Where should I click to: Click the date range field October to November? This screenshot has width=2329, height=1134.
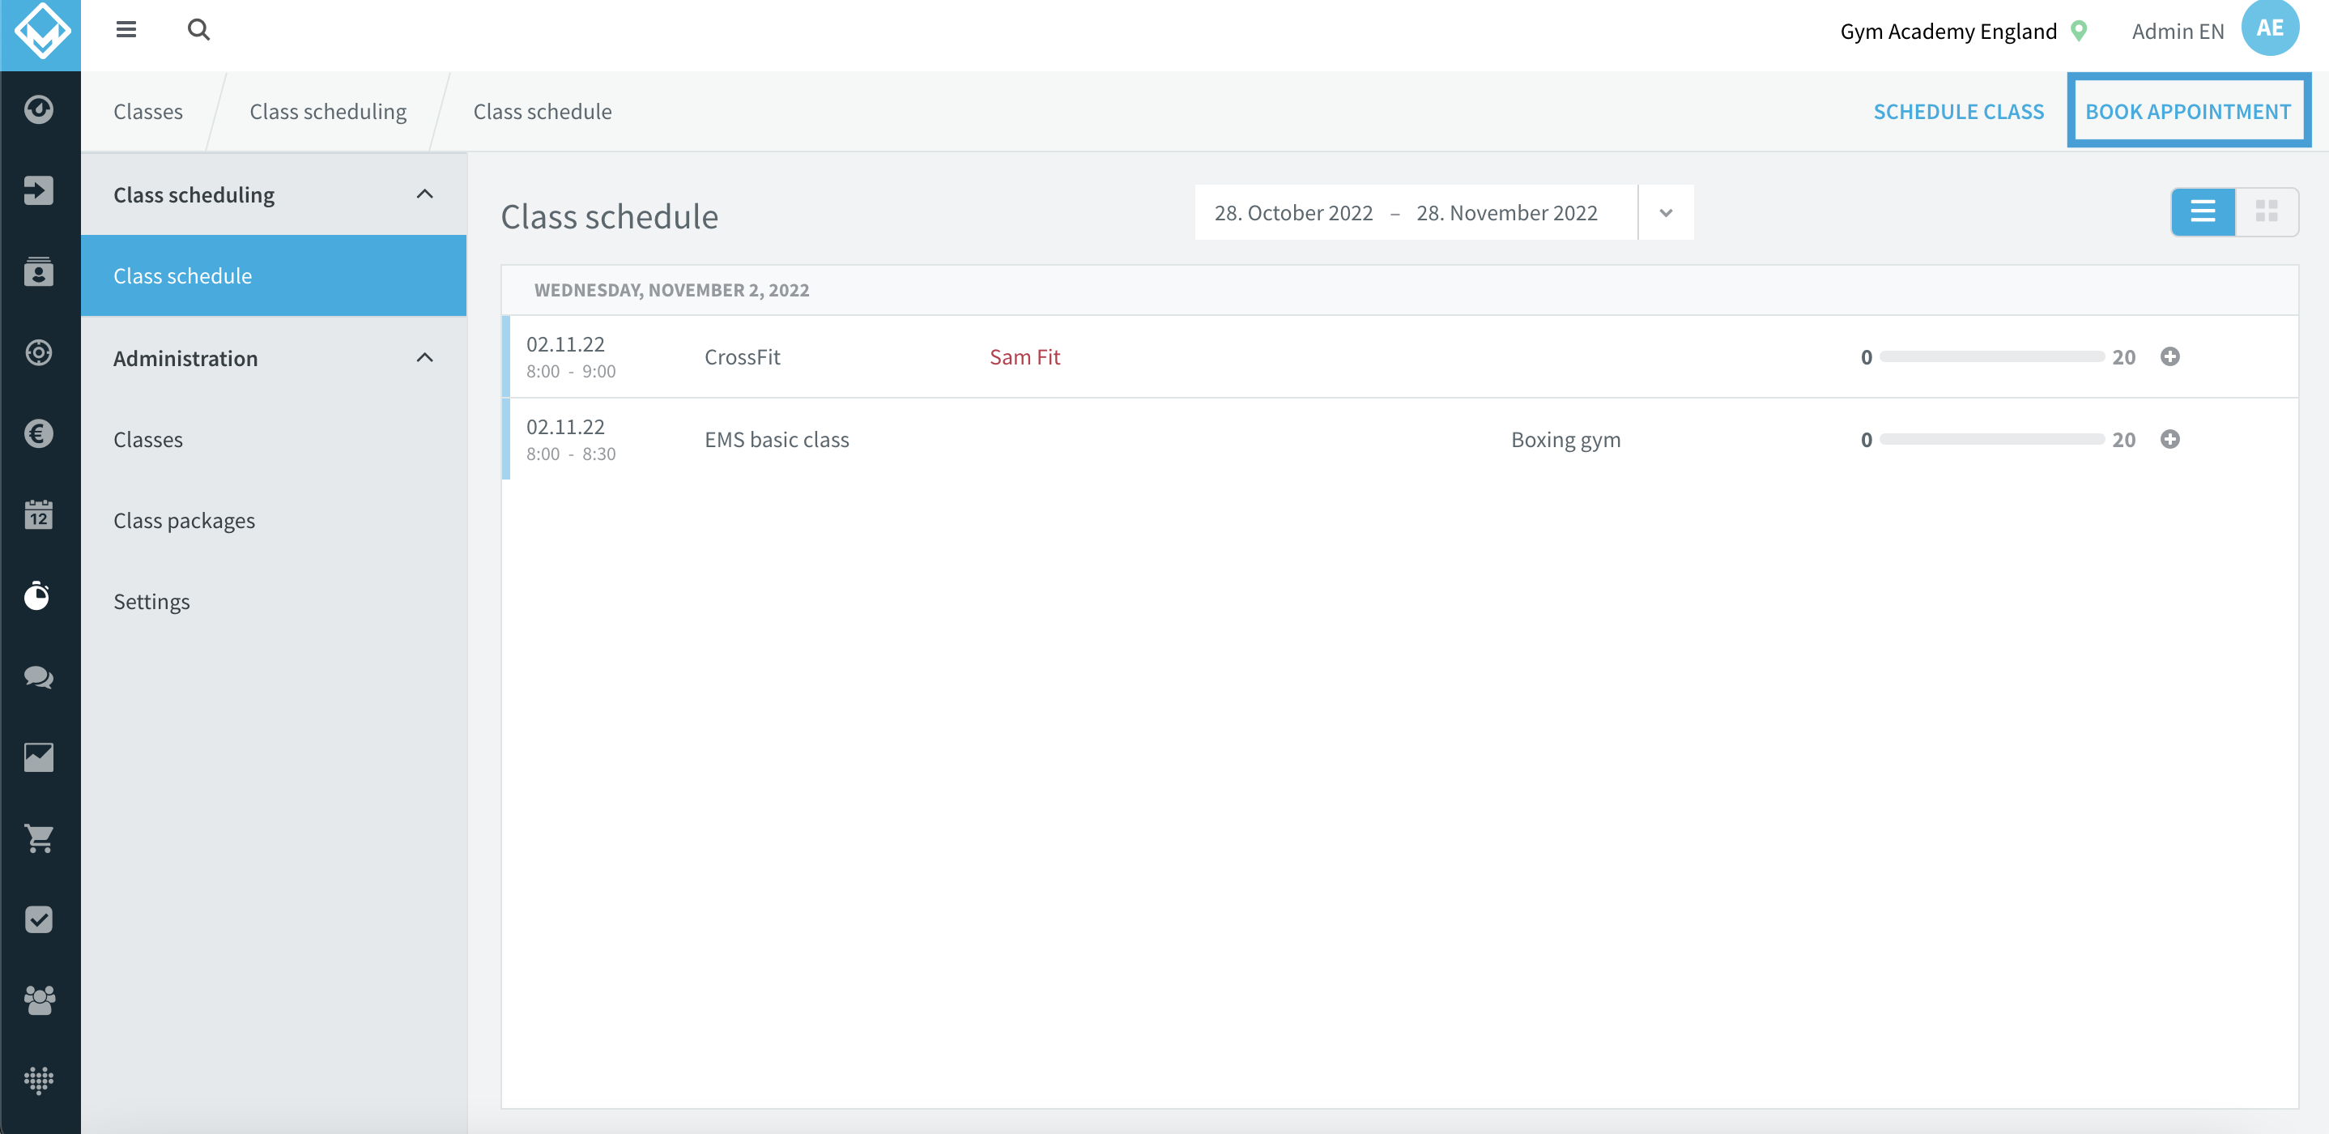(1416, 212)
